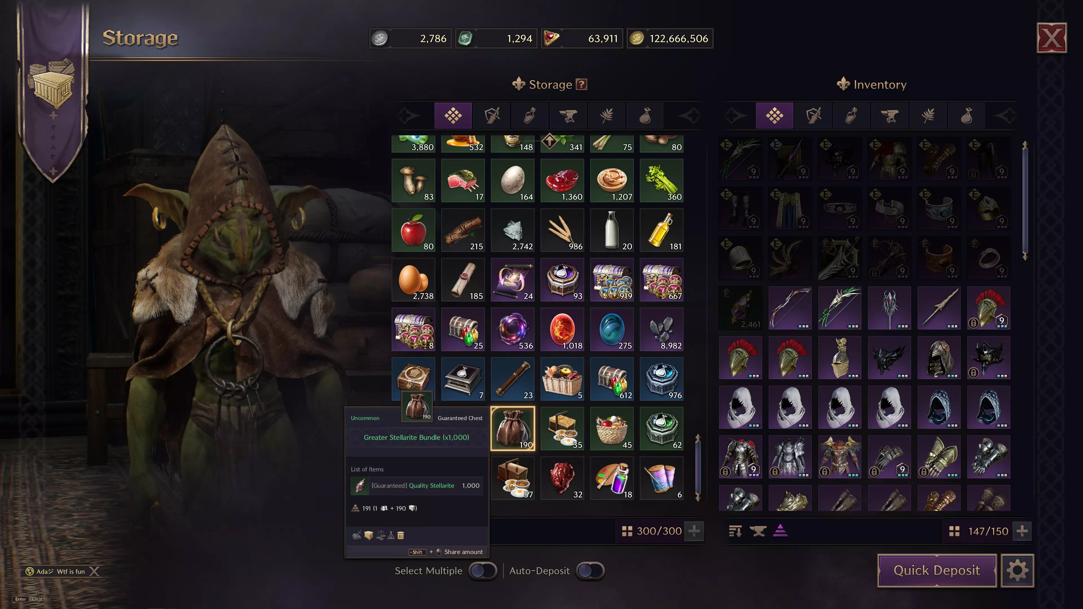Expand inventory capacity with plus button
This screenshot has height=609, width=1083.
point(1022,531)
